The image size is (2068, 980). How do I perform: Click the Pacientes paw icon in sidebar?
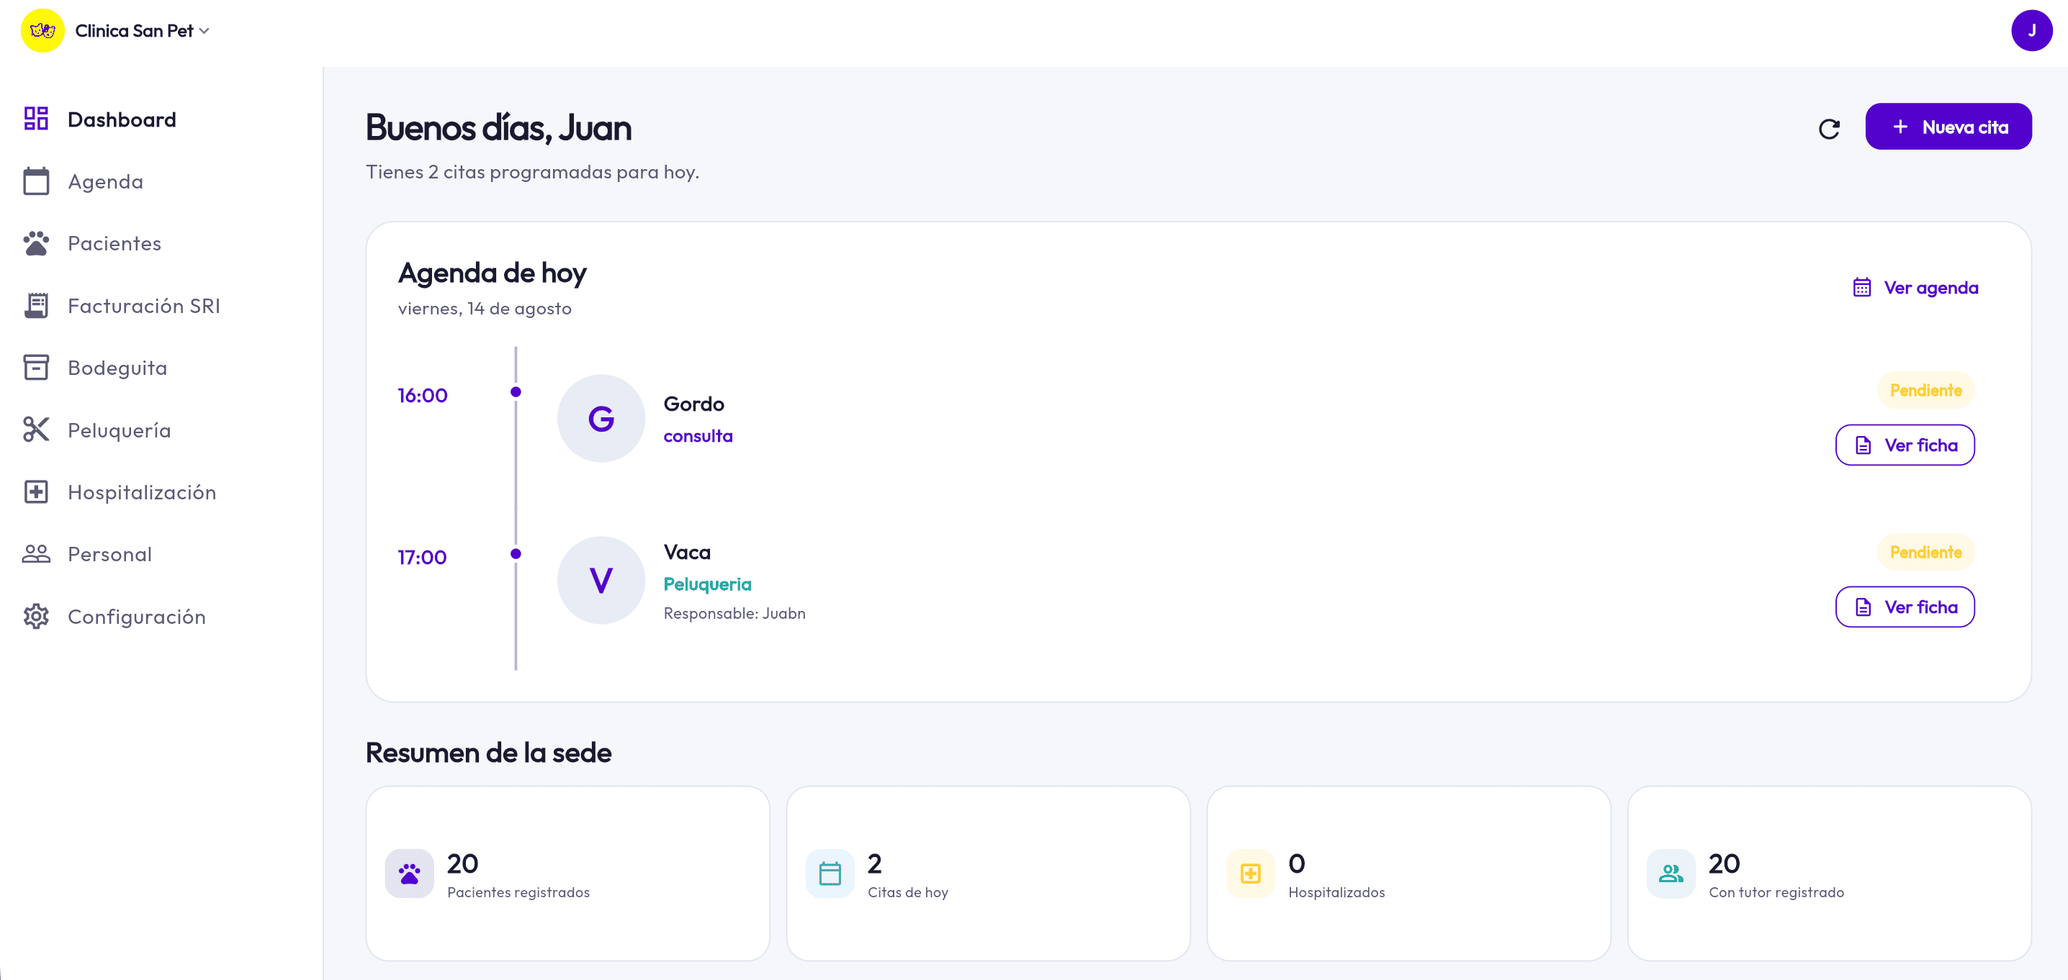[x=36, y=243]
